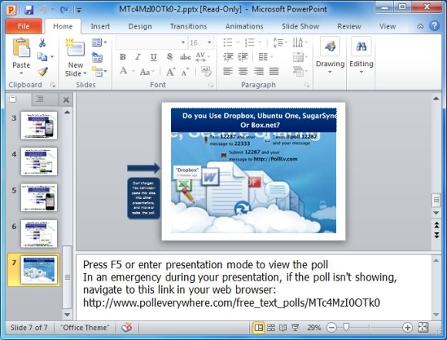The width and height of the screenshot is (447, 340).
Task: Open Numbering list dropdown
Action: click(260, 42)
